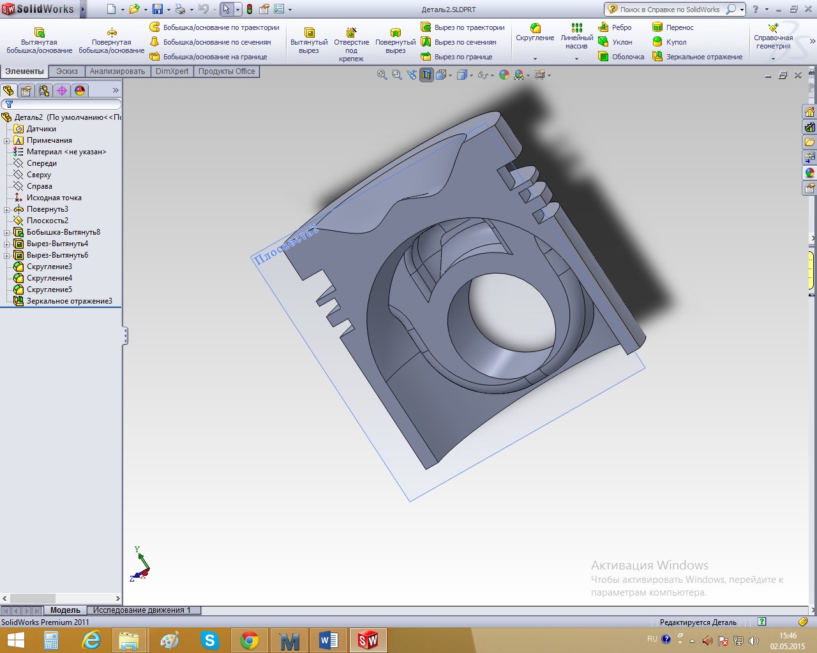Select the Повернутая бобышка/основание tool
This screenshot has height=653, width=817.
coord(112,40)
